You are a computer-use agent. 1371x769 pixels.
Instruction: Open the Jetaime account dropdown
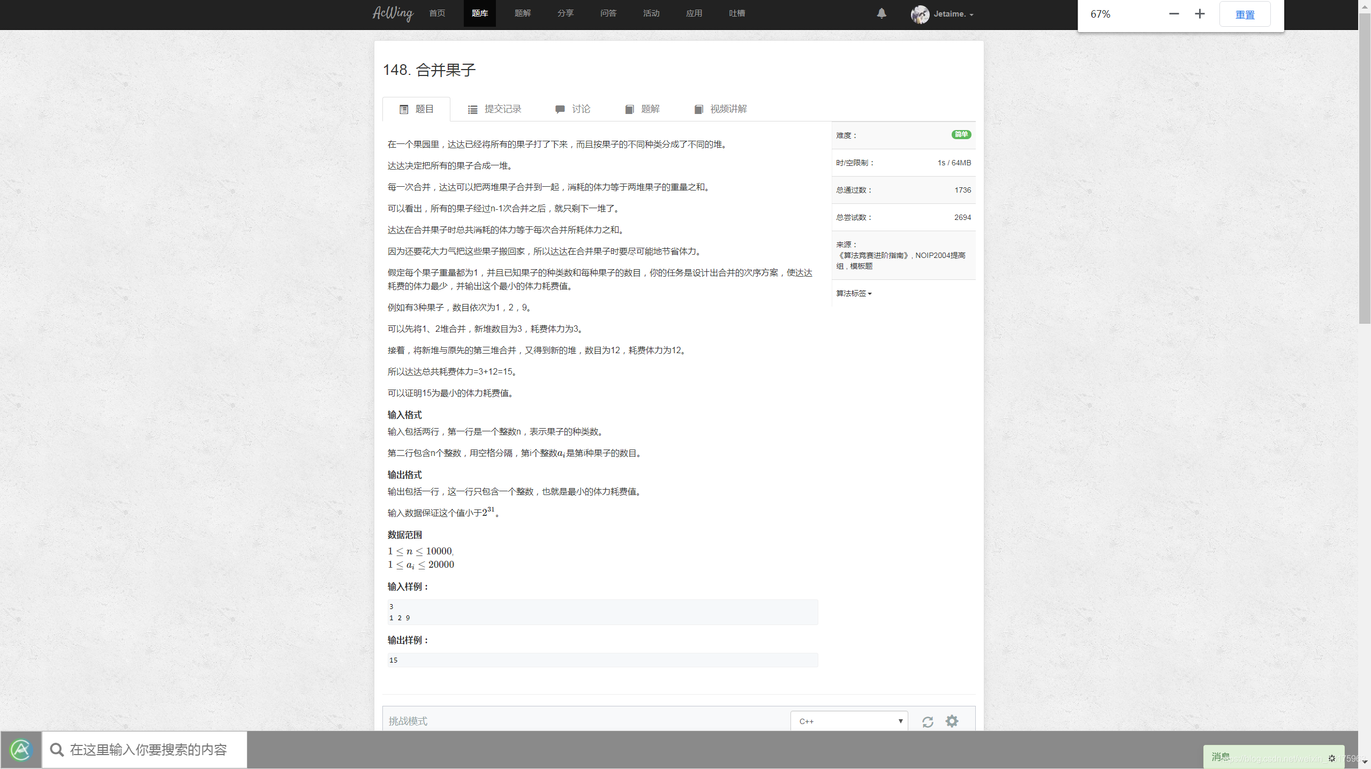(x=951, y=14)
